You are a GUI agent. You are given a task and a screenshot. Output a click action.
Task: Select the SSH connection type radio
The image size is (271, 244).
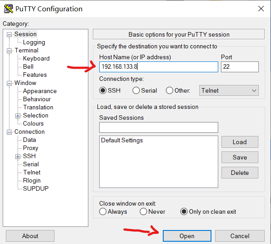click(103, 90)
